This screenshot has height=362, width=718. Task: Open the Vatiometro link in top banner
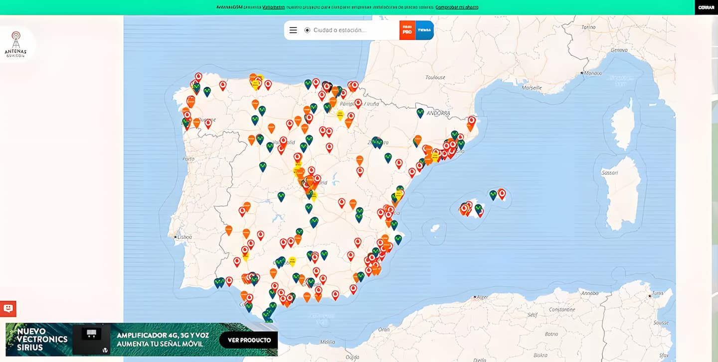(274, 7)
